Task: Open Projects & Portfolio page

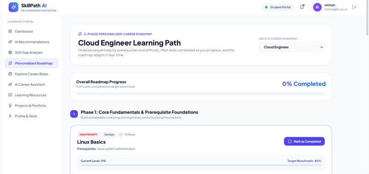Action: (32, 105)
